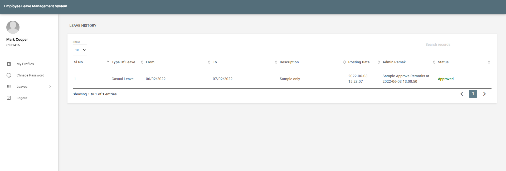Click the Admin Remak header text

click(394, 62)
